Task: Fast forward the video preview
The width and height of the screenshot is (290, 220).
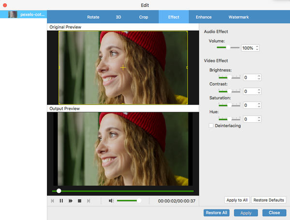Action: [x=71, y=201]
